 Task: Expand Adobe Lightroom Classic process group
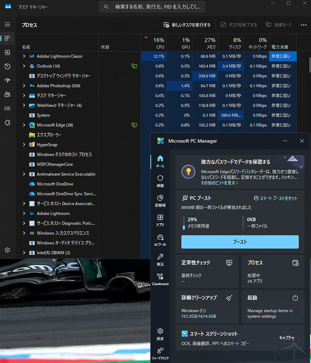click(x=24, y=56)
